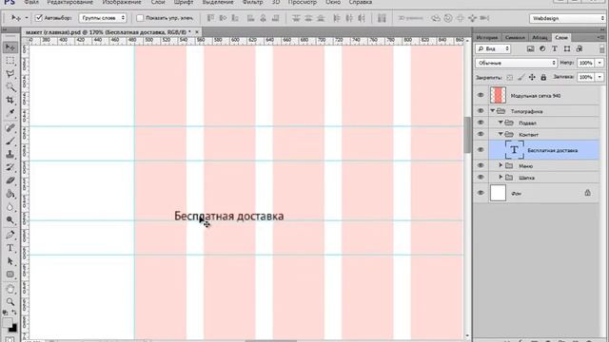Image resolution: width=609 pixels, height=342 pixels.
Task: Select the Blur tool
Action: (10, 207)
